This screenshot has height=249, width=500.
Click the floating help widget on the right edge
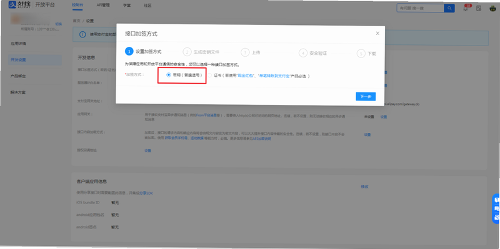[x=496, y=208]
